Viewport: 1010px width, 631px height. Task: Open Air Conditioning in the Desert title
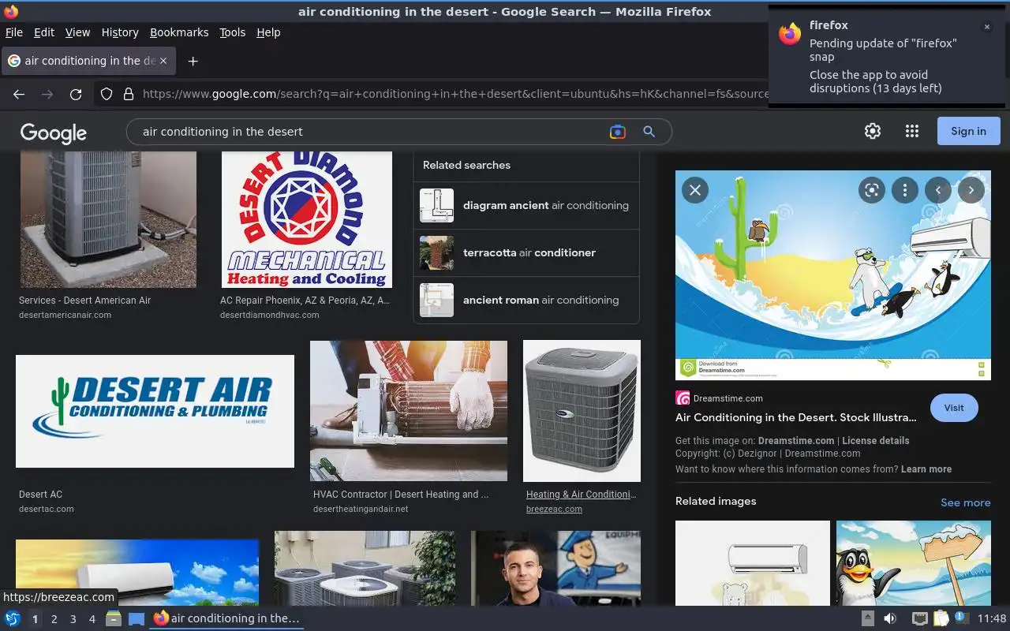click(795, 417)
